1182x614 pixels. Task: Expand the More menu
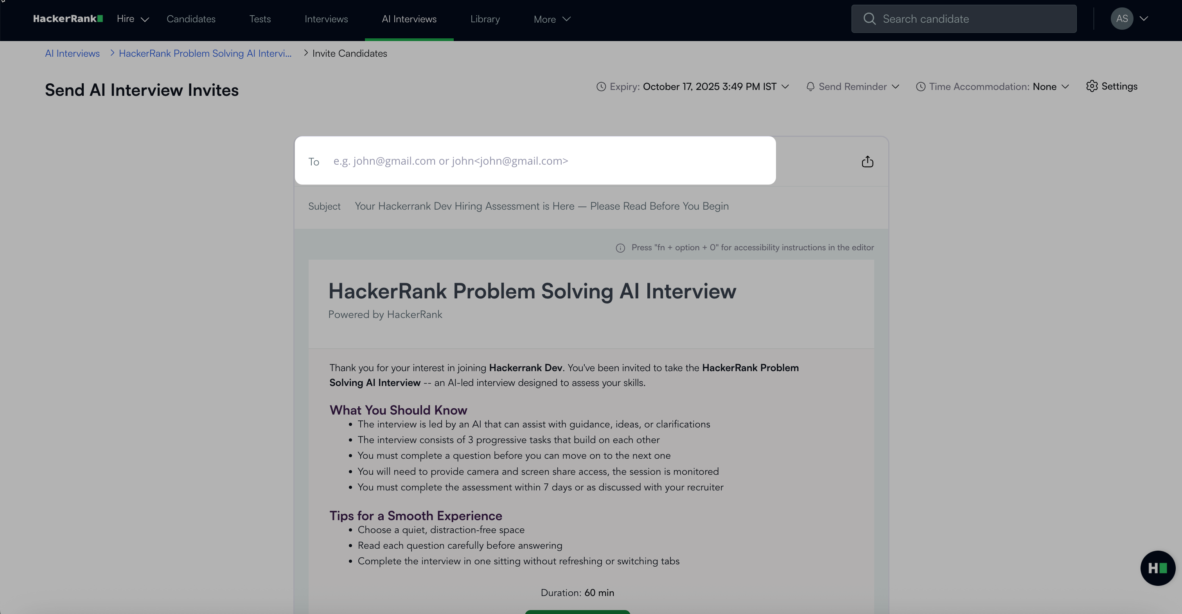coord(552,19)
